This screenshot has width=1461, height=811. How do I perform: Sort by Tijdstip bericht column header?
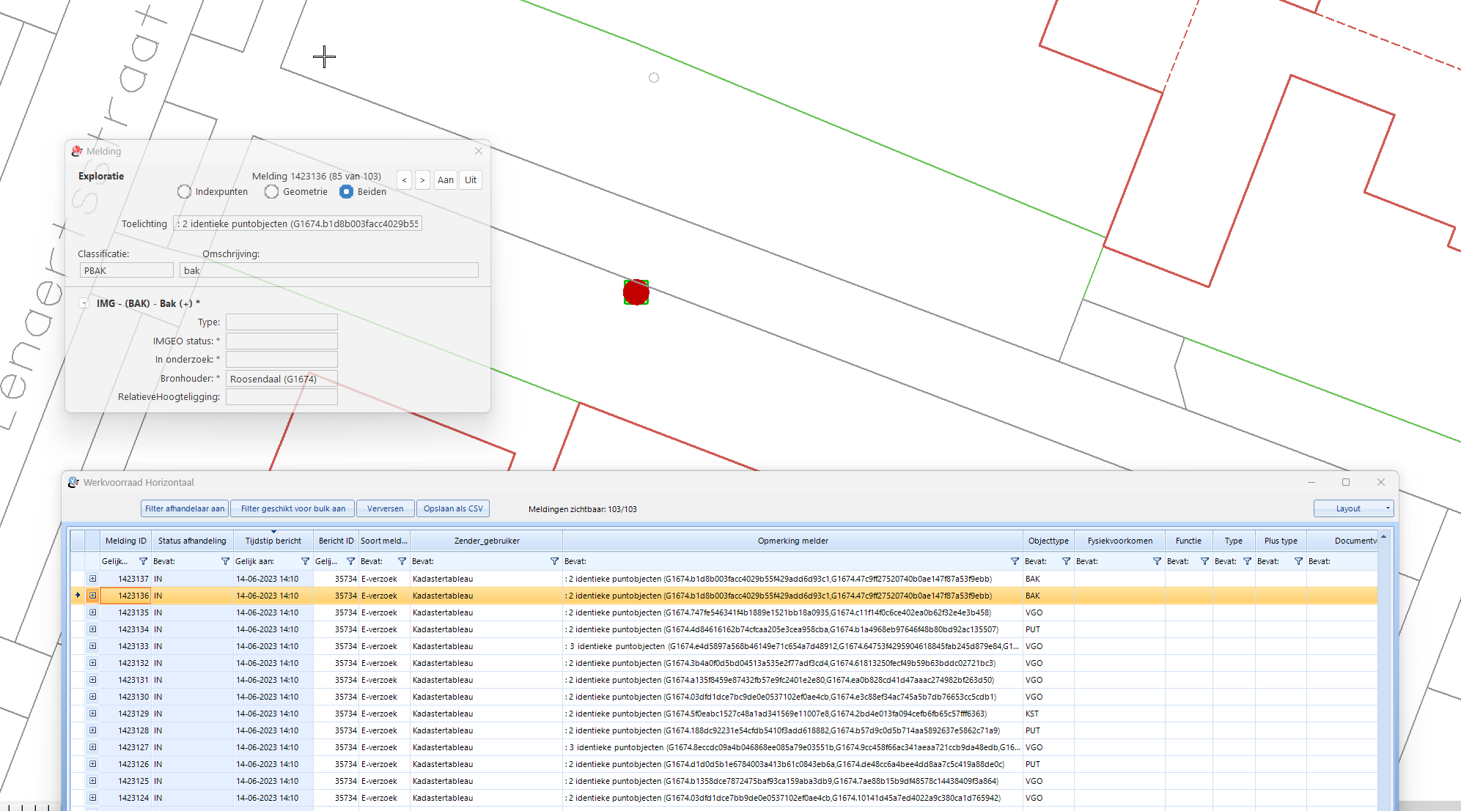(273, 541)
